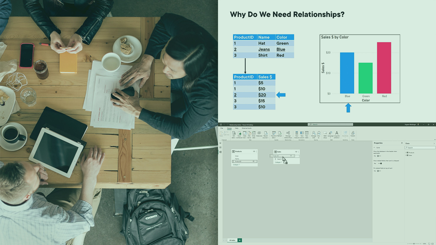This screenshot has height=245, width=436.
Task: Toggle 'Show the database in the header' switch
Action: pyautogui.click(x=378, y=156)
